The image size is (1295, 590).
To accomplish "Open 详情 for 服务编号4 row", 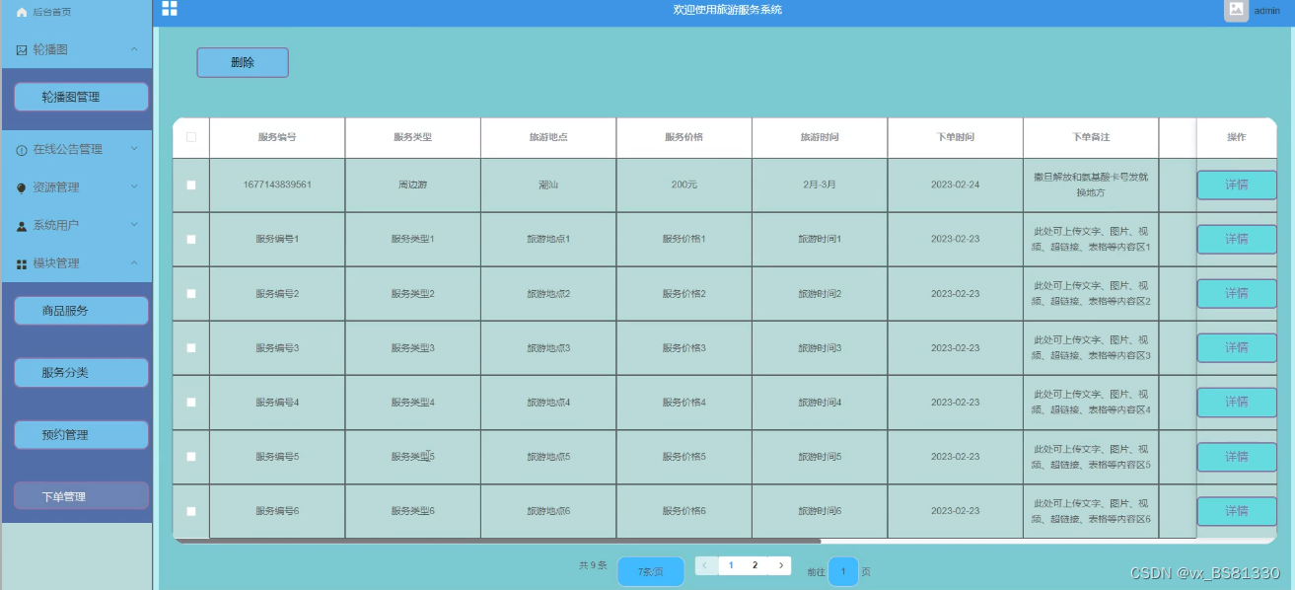I will [x=1237, y=402].
